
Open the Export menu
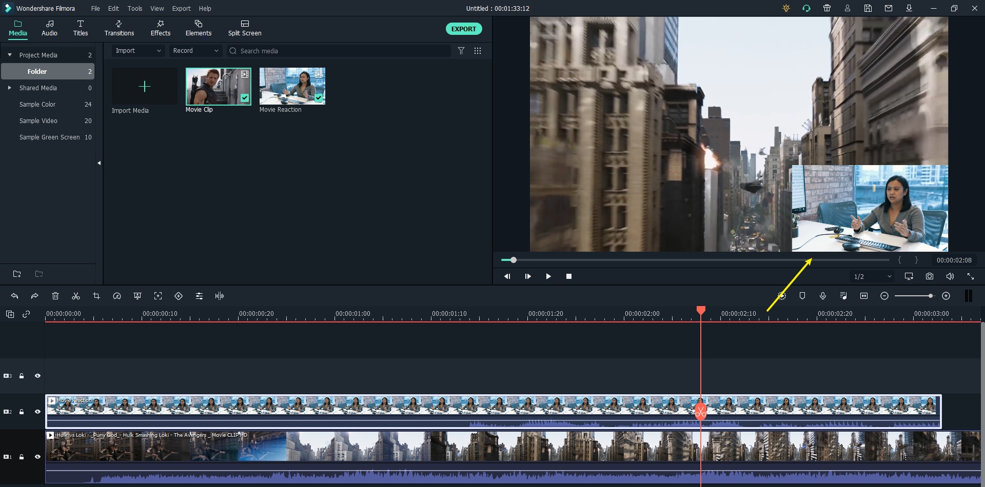click(x=181, y=8)
